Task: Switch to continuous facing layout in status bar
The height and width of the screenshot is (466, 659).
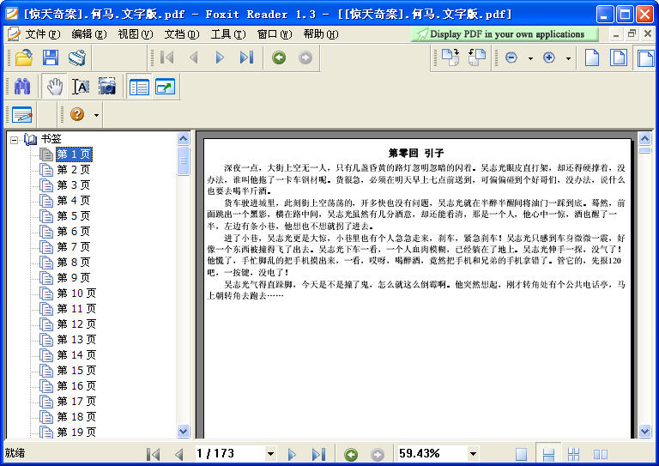Action: pyautogui.click(x=574, y=454)
